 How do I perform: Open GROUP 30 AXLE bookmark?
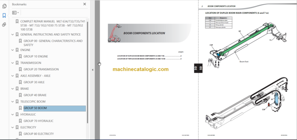click(x=34, y=82)
